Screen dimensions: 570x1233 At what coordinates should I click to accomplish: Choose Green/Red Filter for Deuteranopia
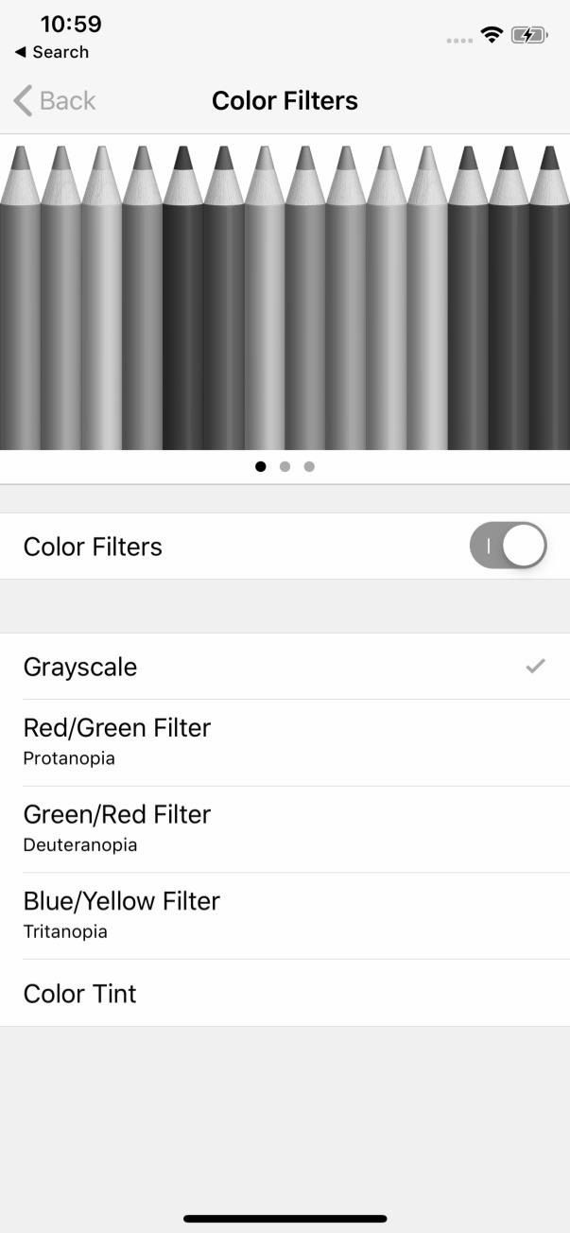116,828
